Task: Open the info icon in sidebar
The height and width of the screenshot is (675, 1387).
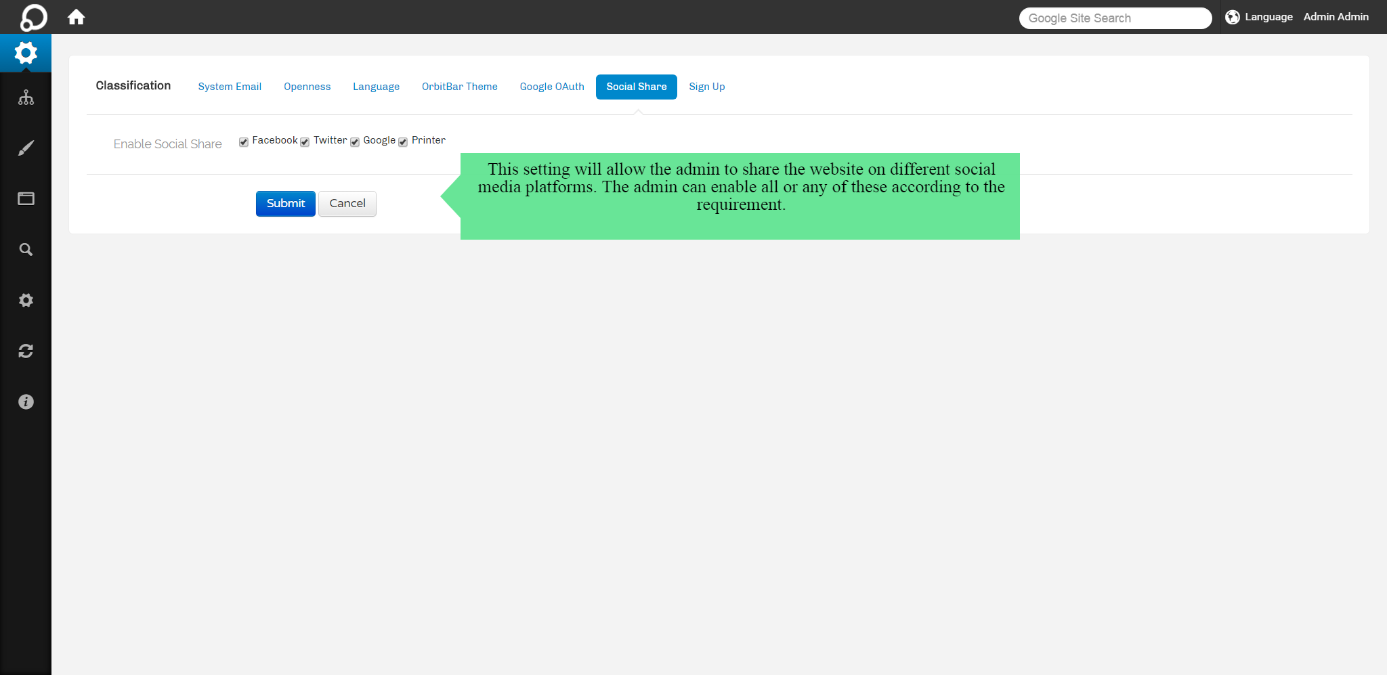Action: pos(26,402)
